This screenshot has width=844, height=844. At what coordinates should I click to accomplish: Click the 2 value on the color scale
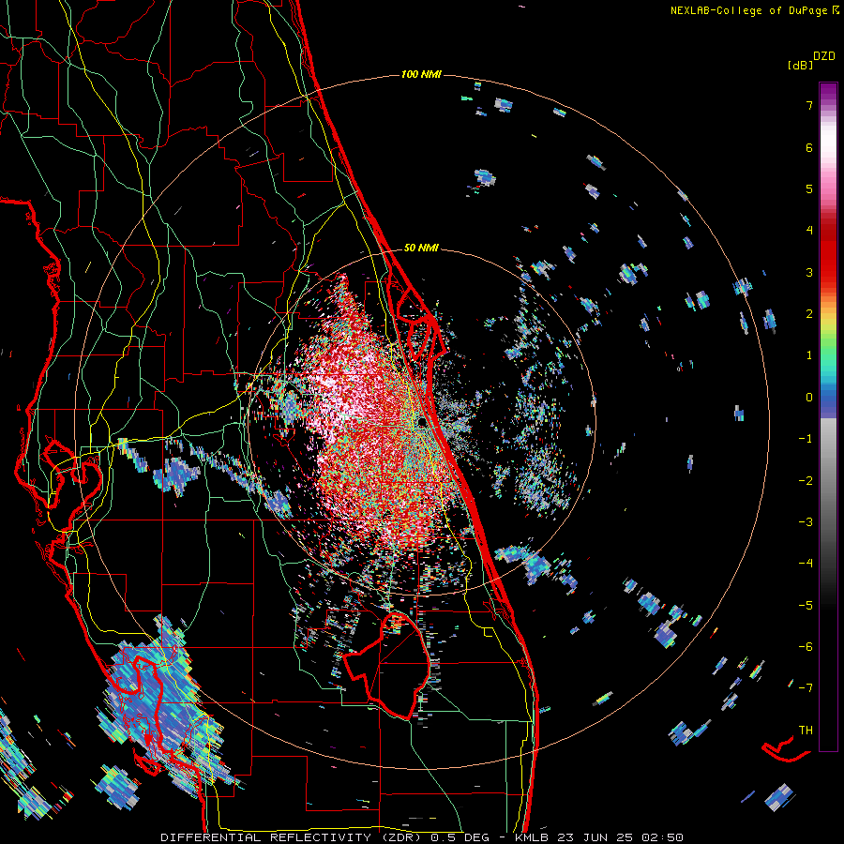click(x=809, y=314)
